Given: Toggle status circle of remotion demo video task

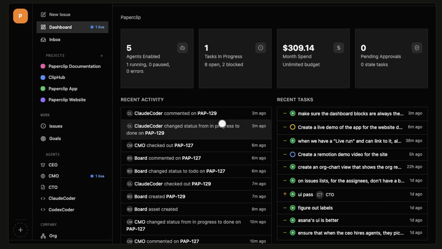Looking at the screenshot, I should 293,154.
